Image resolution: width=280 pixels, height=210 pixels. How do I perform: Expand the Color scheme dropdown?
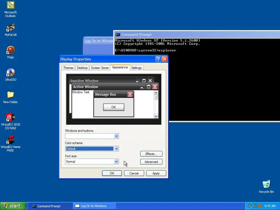coord(116,148)
